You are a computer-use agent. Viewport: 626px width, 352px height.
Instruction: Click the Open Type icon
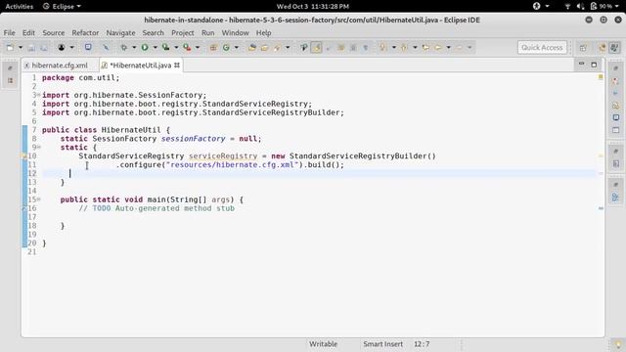coord(252,48)
